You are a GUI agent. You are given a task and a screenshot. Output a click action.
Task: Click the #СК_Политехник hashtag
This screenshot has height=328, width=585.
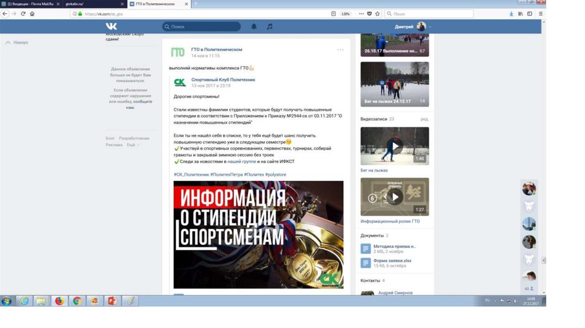click(191, 174)
